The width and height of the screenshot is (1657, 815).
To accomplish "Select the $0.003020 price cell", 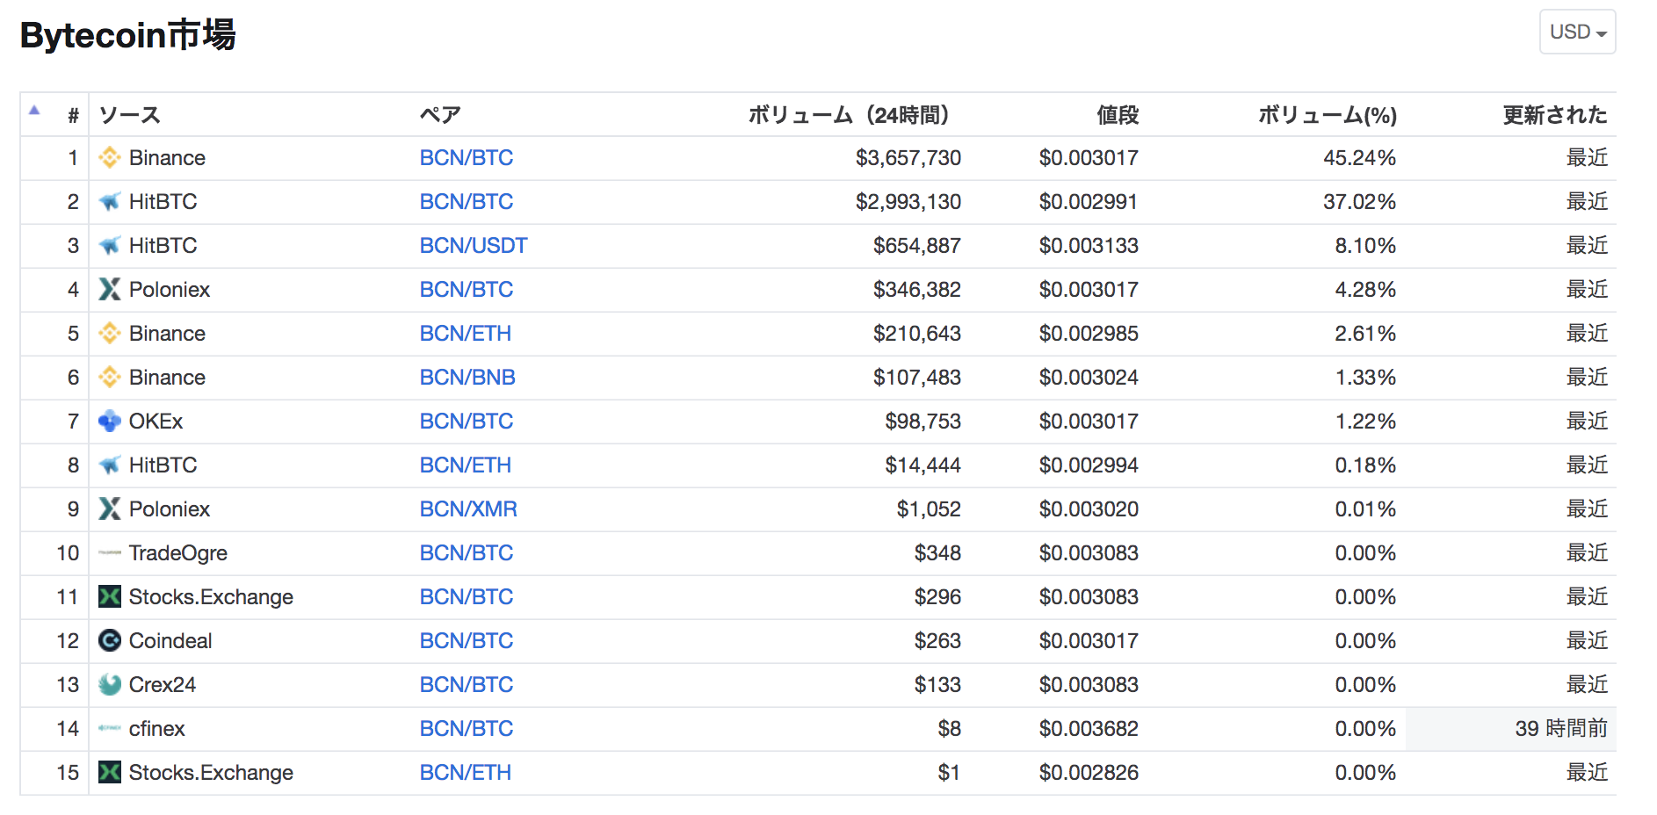I will tap(1089, 509).
